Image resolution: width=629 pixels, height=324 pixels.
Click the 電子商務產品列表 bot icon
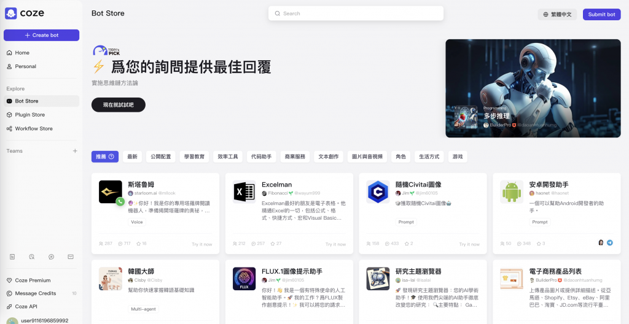pos(512,279)
